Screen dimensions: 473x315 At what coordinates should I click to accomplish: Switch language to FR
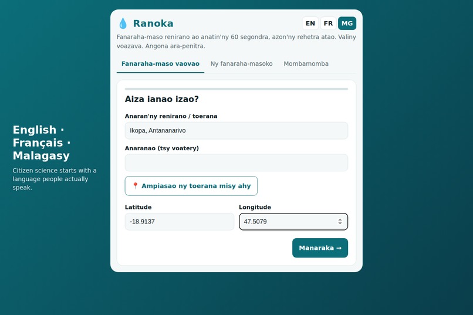(x=328, y=23)
